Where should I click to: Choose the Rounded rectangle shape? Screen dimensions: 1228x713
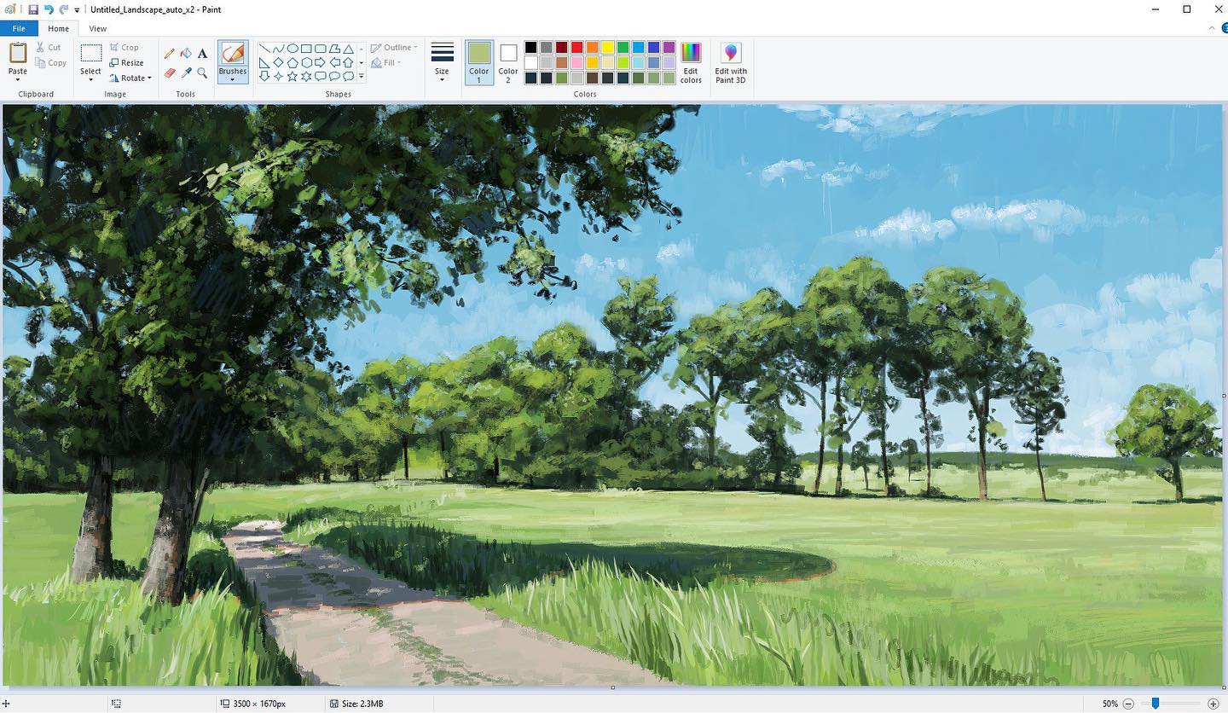point(321,49)
